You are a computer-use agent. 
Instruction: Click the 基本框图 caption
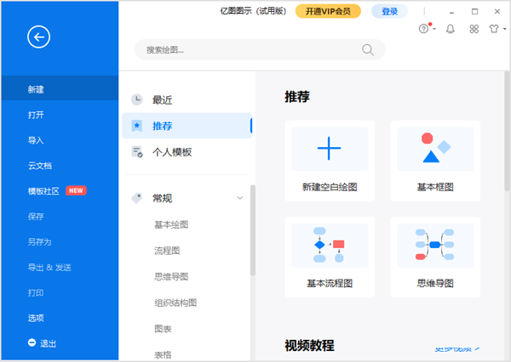[435, 187]
